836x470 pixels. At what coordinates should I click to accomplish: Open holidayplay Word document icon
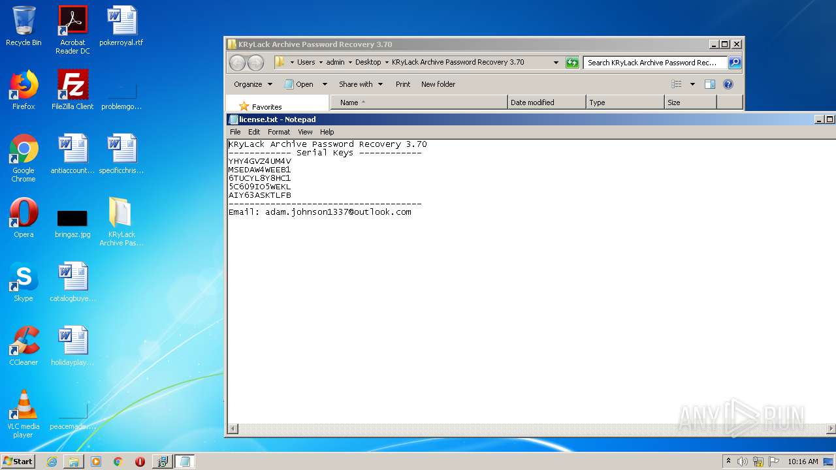coord(72,346)
